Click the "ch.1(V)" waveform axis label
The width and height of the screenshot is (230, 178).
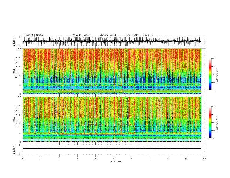pos(14,41)
